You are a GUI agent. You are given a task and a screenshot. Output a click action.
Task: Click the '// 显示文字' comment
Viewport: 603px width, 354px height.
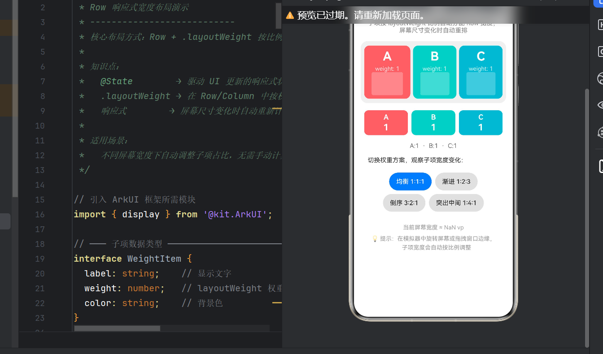[206, 273]
